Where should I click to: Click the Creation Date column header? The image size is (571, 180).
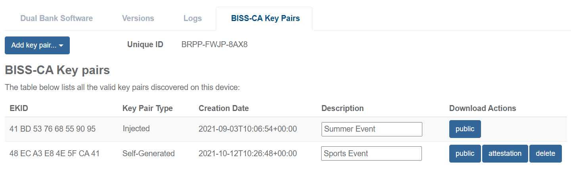click(x=224, y=108)
